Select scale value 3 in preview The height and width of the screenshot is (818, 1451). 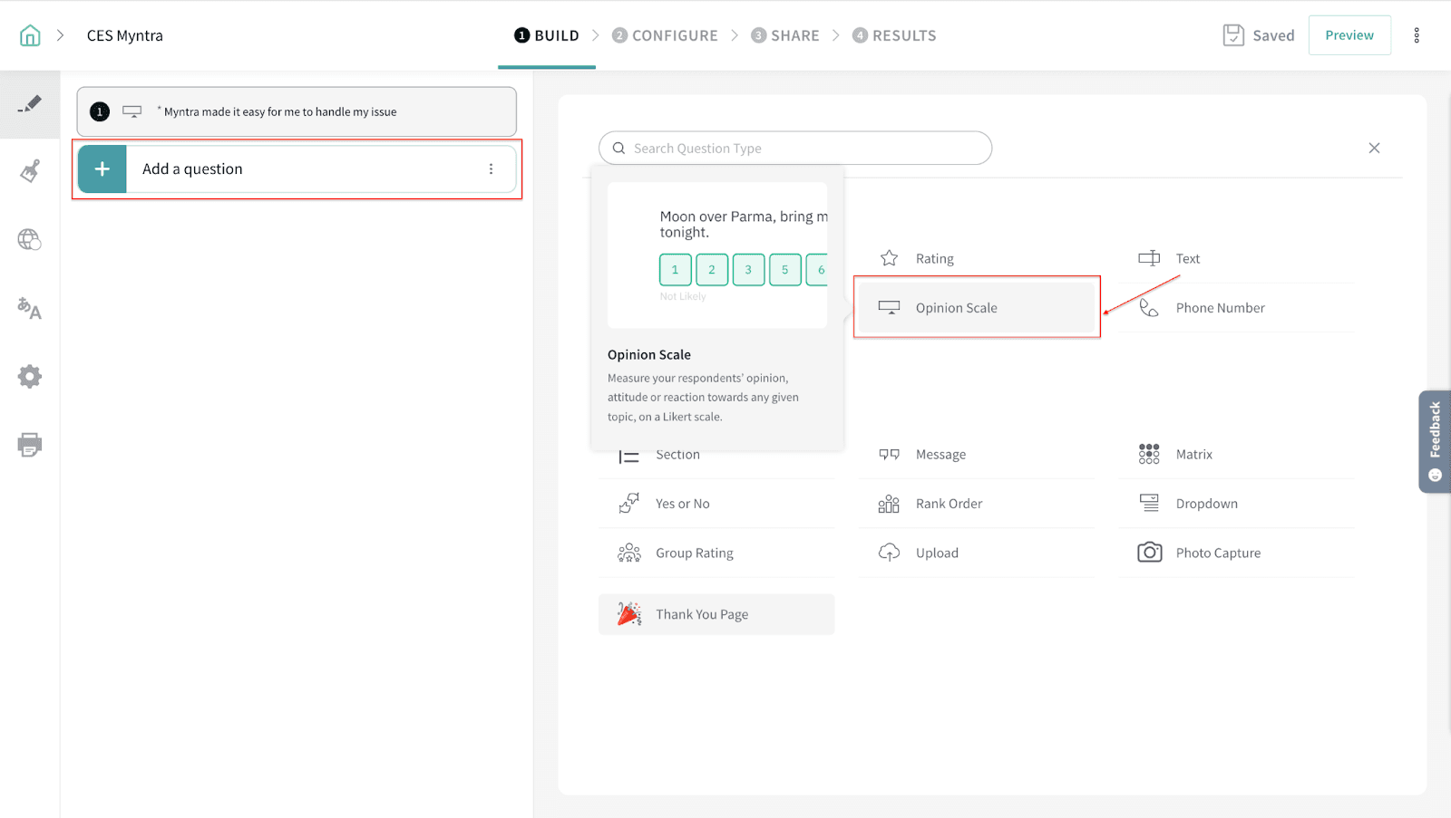click(748, 270)
